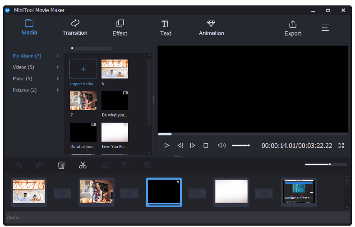The width and height of the screenshot is (355, 227).
Task: Delete selected clip with trash icon
Action: tap(61, 165)
